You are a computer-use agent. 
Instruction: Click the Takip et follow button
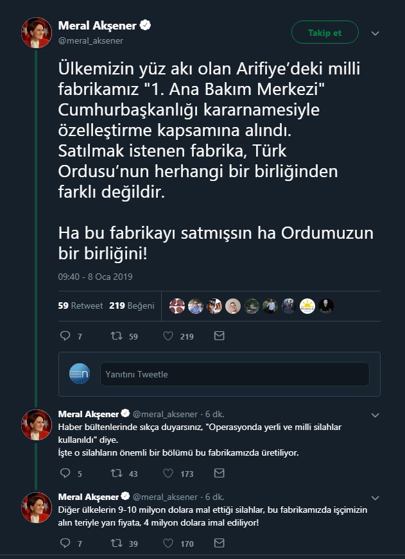click(x=324, y=33)
